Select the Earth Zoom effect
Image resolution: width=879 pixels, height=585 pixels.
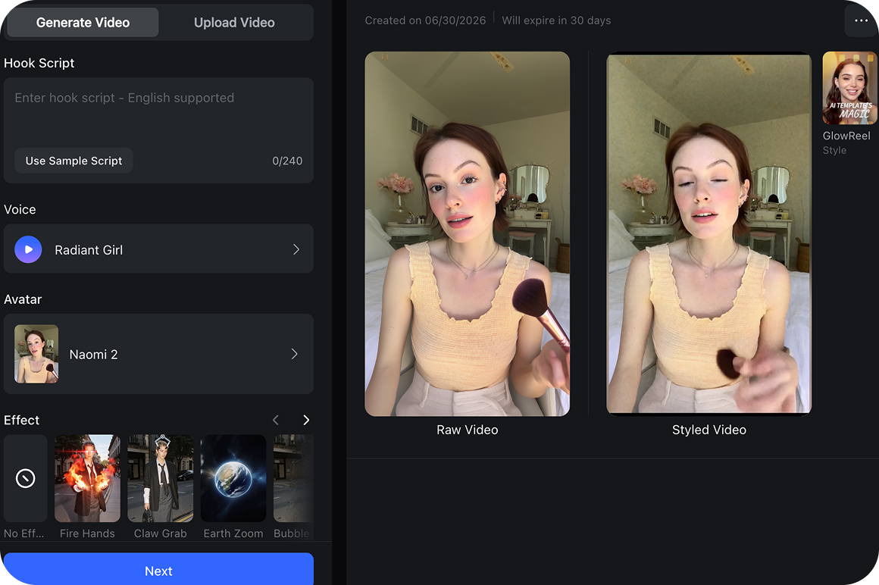tap(233, 479)
